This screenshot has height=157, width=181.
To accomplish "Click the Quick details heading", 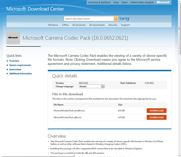I will 65,76.
